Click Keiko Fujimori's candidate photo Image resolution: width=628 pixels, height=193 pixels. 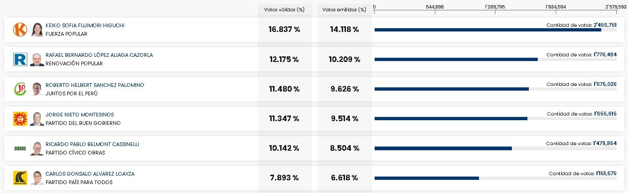click(x=37, y=30)
